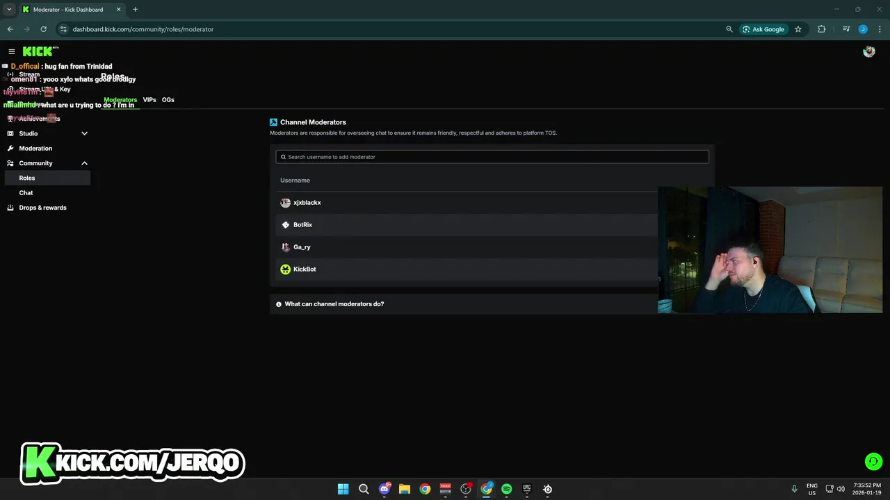Open the Chrome profile J avatar

coord(863,29)
